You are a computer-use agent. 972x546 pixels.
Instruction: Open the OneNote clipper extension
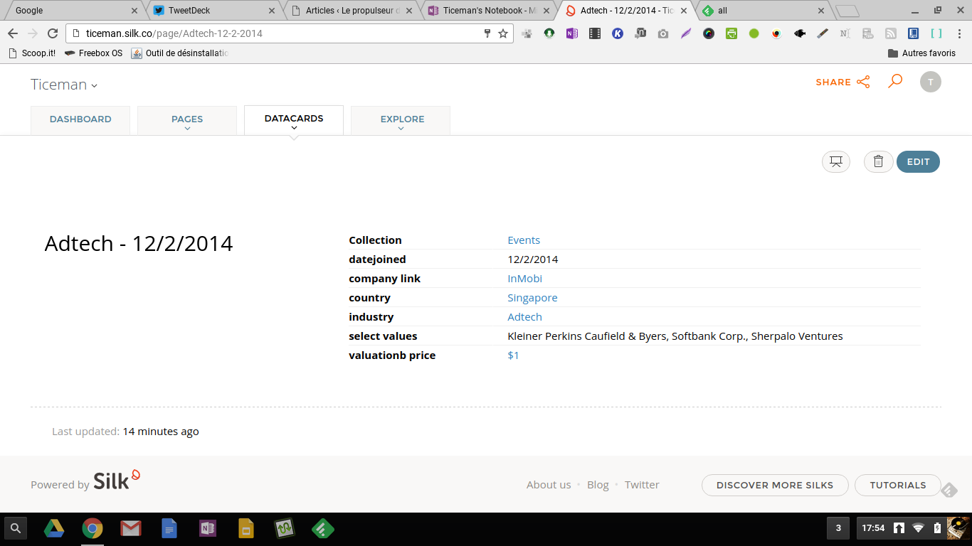coord(572,33)
